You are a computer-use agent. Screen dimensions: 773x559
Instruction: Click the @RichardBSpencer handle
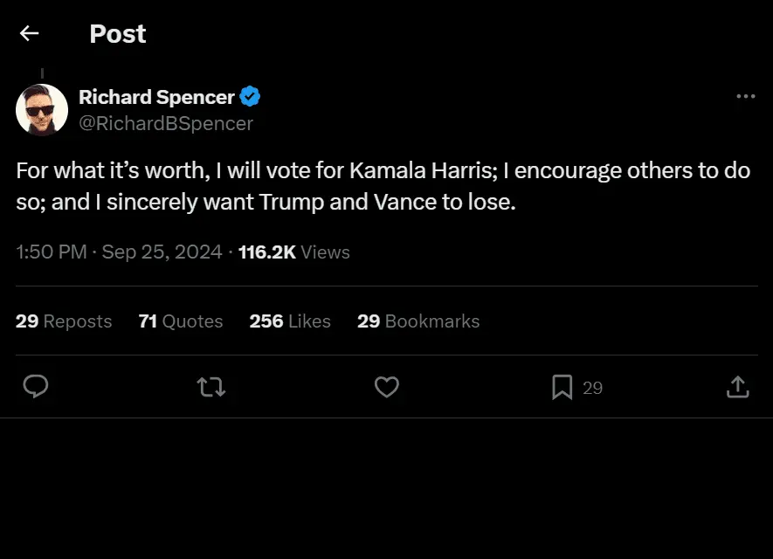(166, 123)
